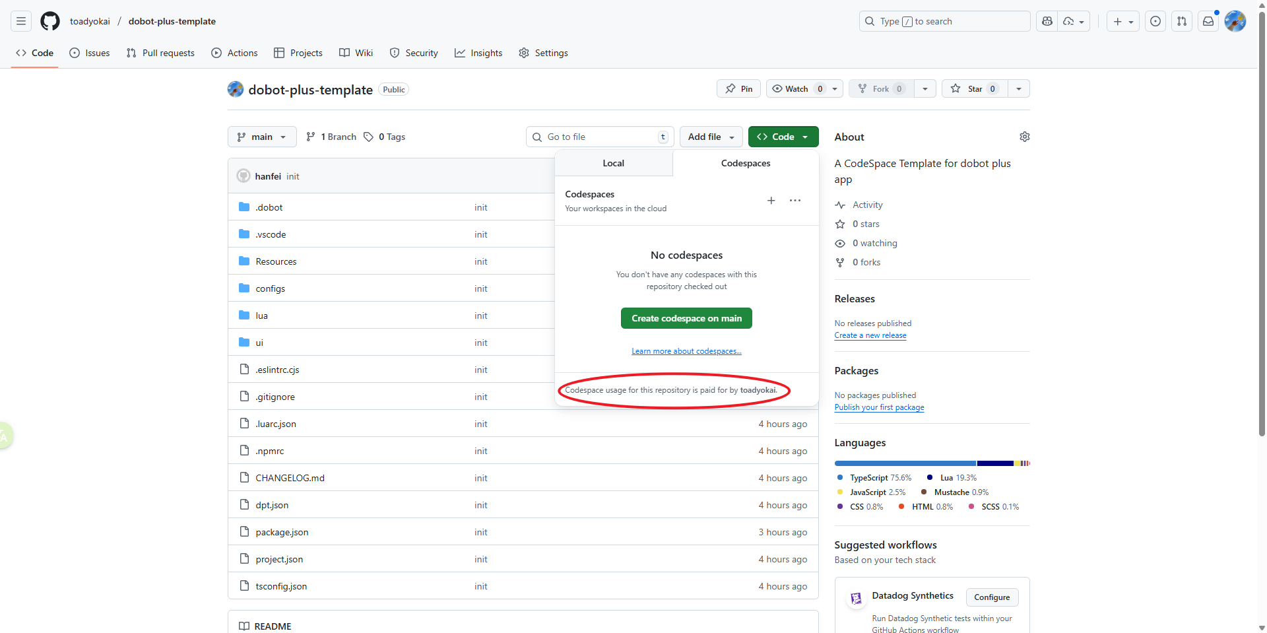Expand the main branch dropdown
1267x633 pixels.
pos(262,137)
